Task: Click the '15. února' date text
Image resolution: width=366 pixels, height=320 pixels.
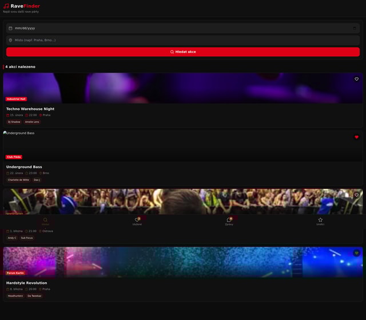Action: pos(17,115)
